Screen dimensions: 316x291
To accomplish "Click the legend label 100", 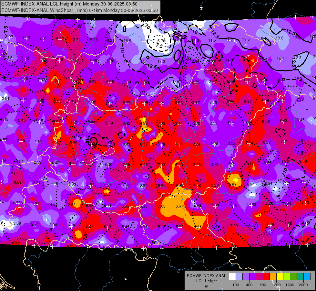I will tap(236, 285).
